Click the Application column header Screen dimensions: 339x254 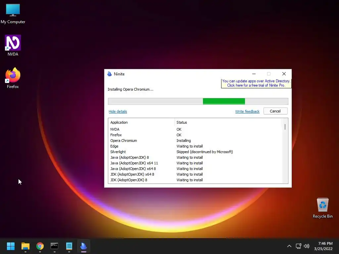tap(142, 122)
